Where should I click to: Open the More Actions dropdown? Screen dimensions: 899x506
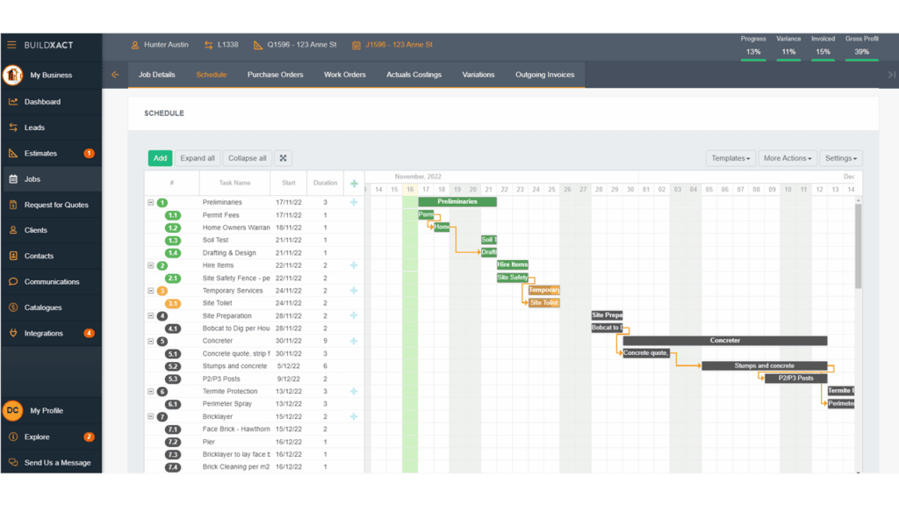pos(788,158)
